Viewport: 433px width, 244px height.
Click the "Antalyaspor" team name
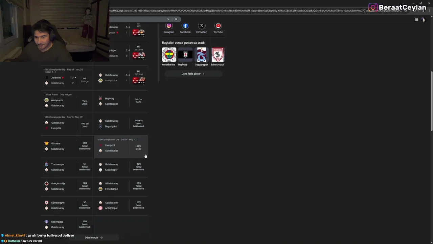pos(111,208)
